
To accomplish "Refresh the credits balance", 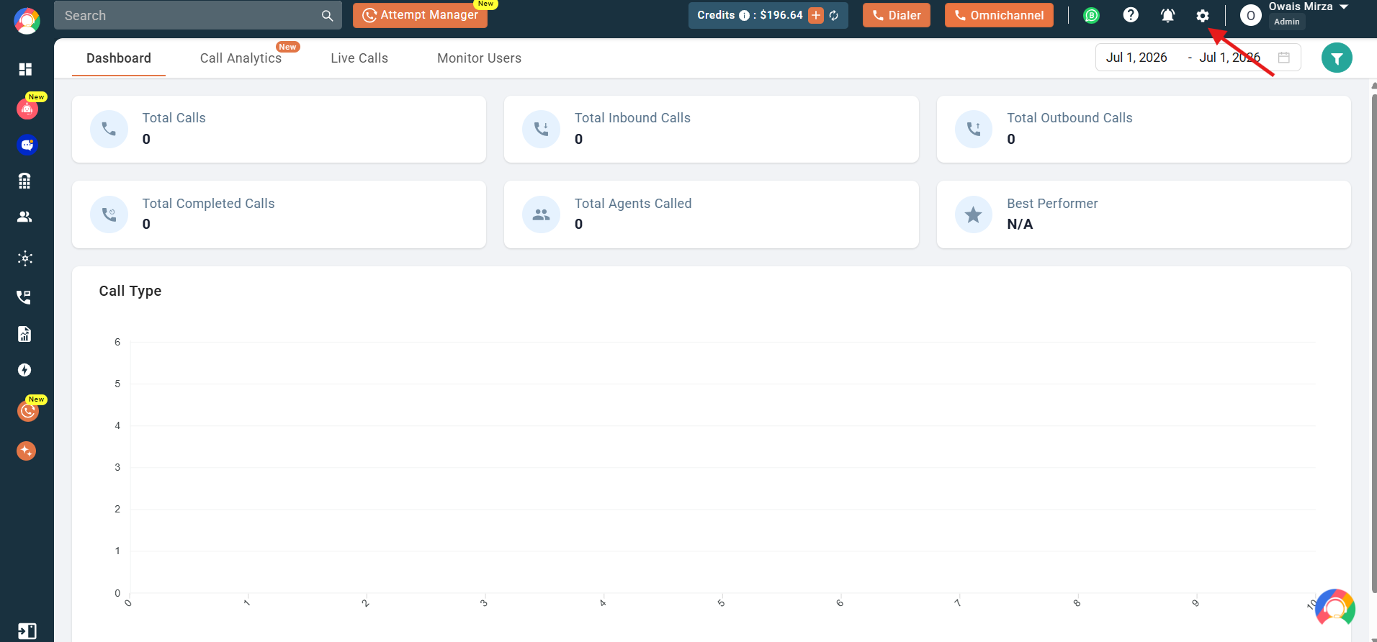I will tap(834, 16).
